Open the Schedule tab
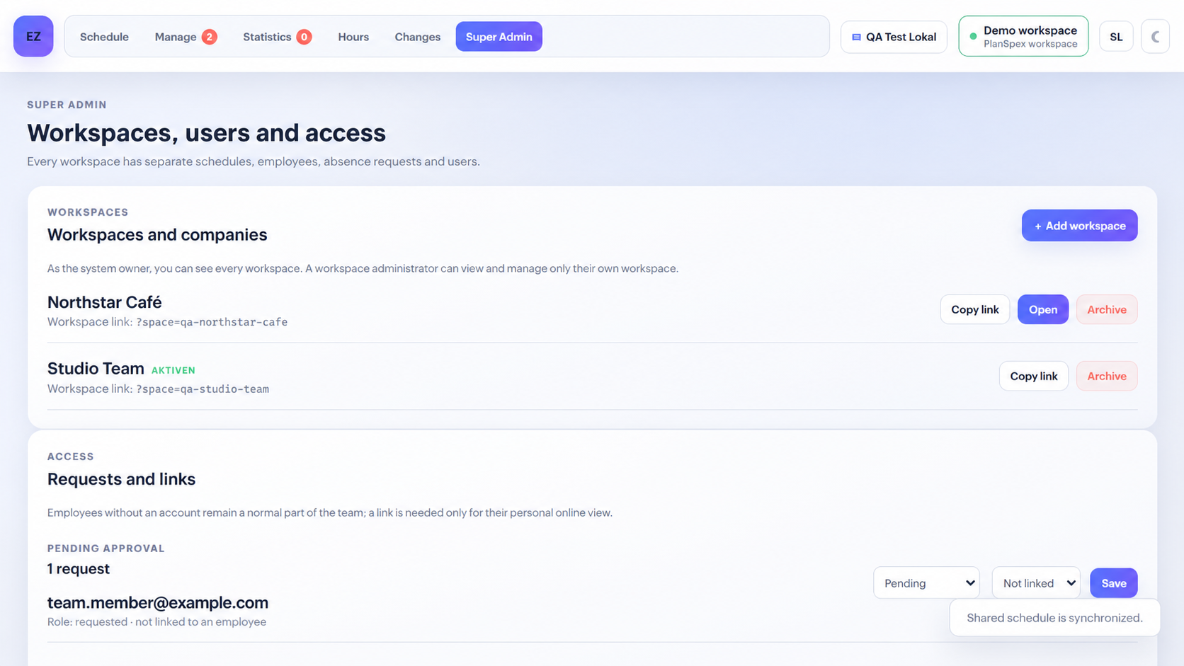This screenshot has width=1184, height=666. point(104,37)
